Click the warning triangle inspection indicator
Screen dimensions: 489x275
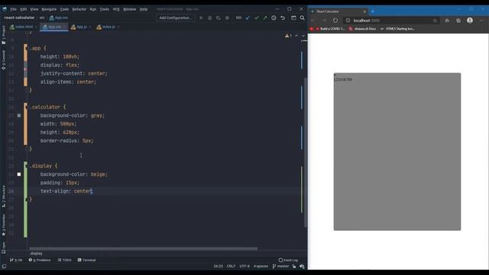coord(288,36)
